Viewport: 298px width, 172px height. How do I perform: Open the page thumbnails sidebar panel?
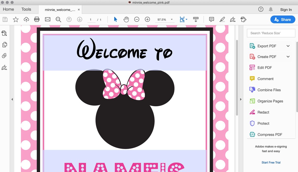4,45
